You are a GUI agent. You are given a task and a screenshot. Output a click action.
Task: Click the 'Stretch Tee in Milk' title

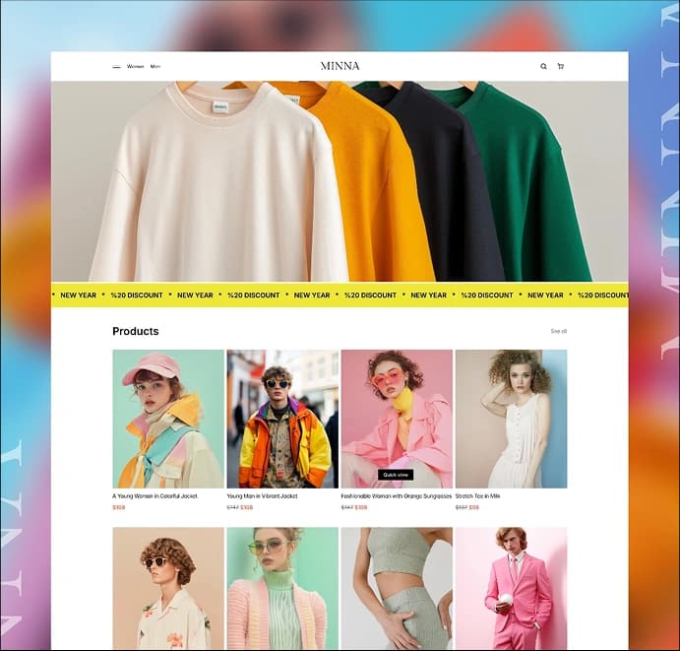(x=477, y=496)
